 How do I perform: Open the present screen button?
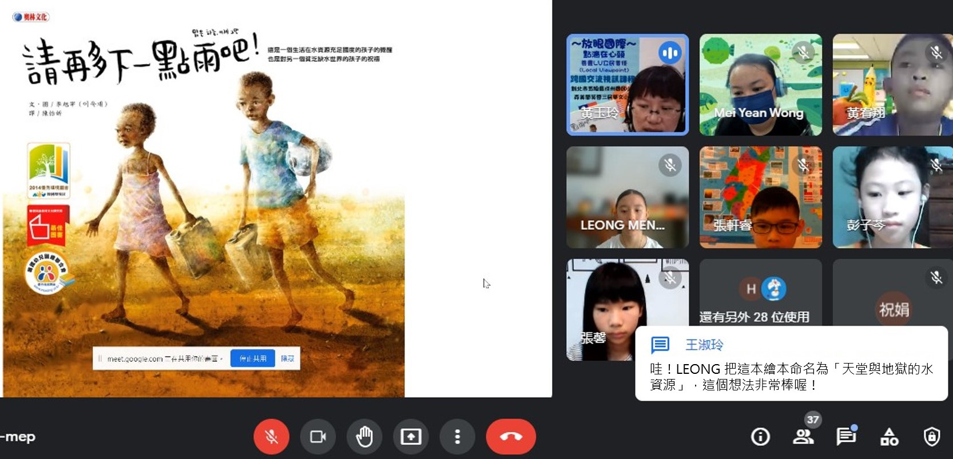pyautogui.click(x=411, y=437)
